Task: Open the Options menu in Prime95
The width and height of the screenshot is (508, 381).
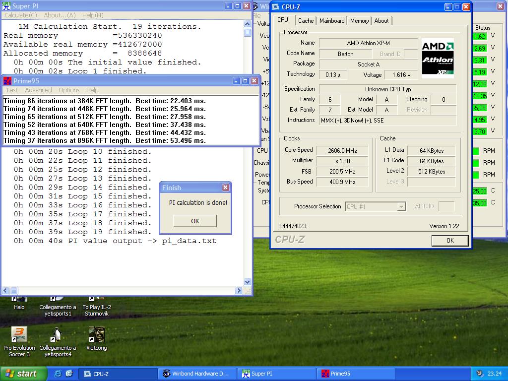Action: tap(69, 90)
